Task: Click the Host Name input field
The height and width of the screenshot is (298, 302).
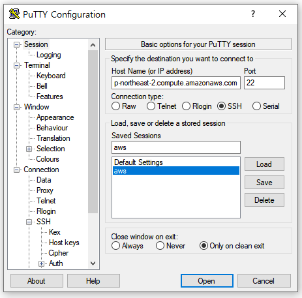Action: 176,83
